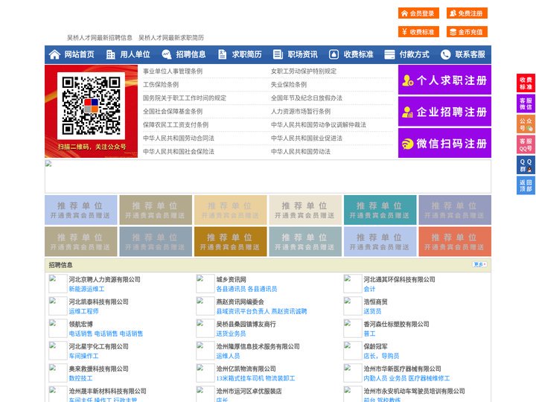
Task: Click the red 收费标准 floating sidebar icon
Action: pos(526,83)
